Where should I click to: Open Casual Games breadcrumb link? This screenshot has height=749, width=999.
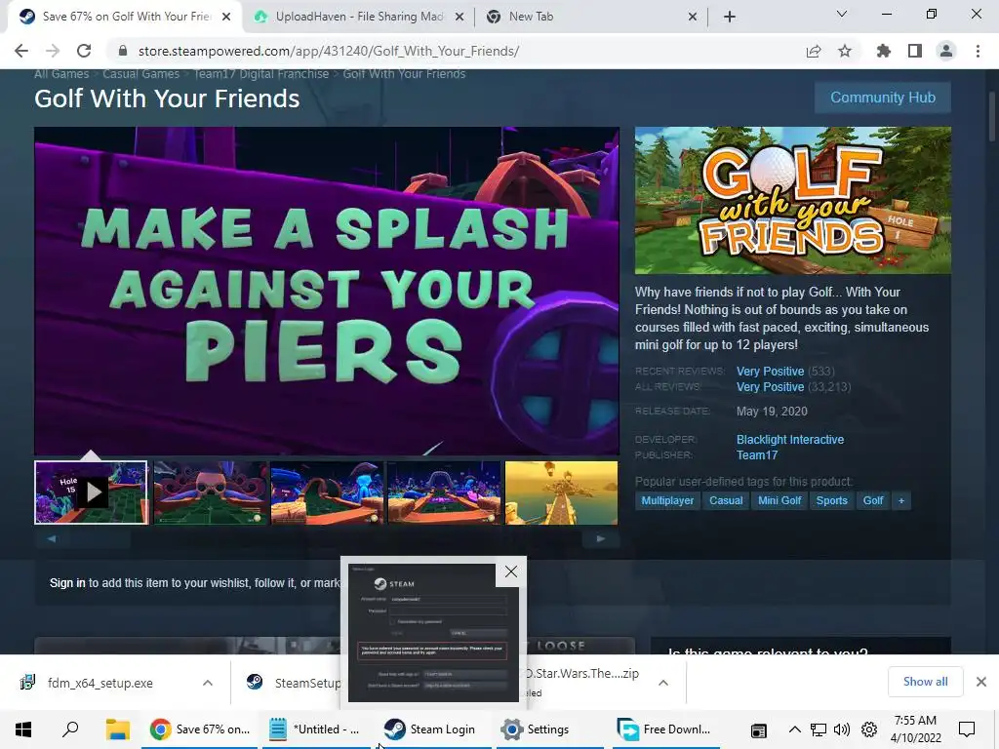[140, 74]
